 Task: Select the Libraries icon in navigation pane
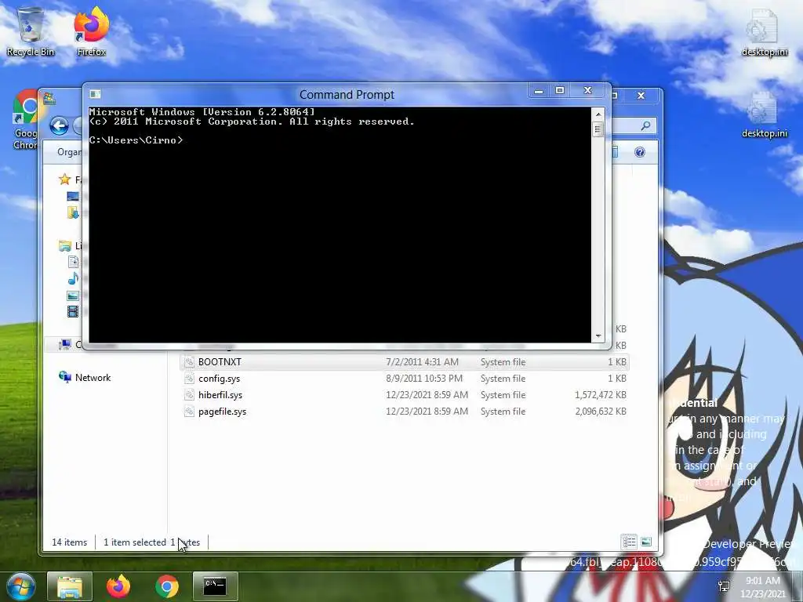pos(65,245)
